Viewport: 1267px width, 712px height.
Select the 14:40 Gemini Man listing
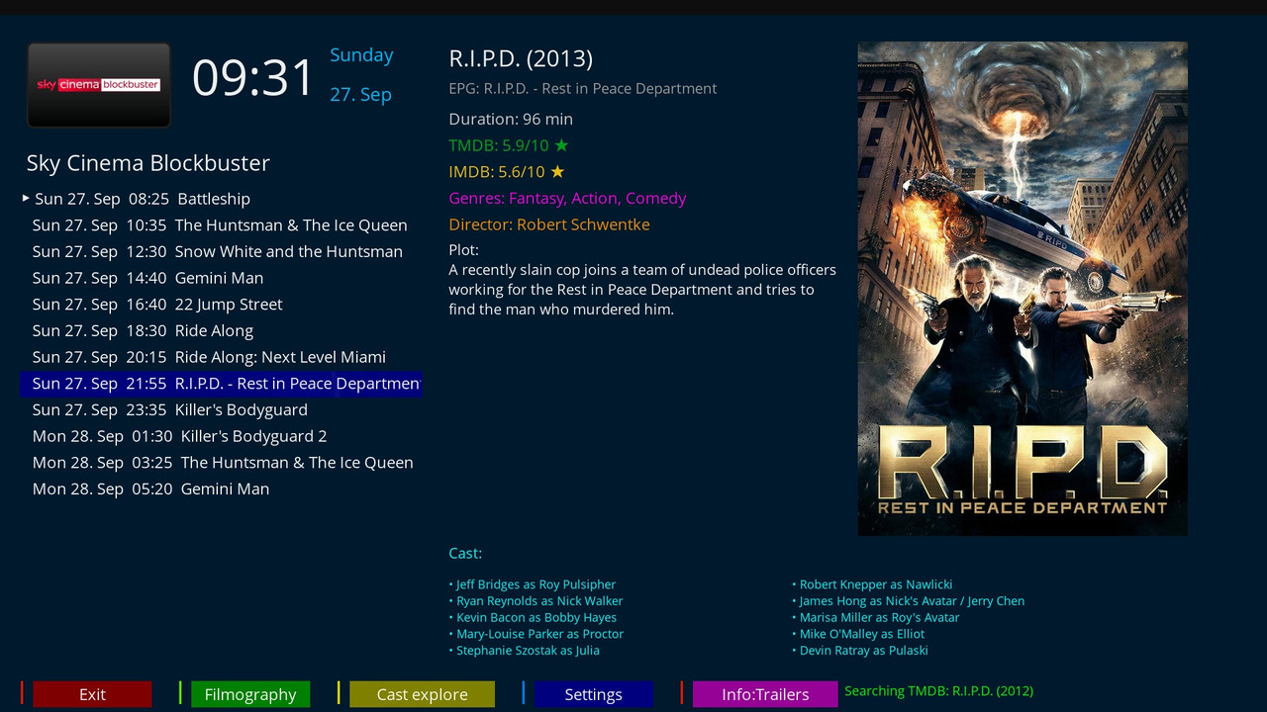click(x=221, y=278)
